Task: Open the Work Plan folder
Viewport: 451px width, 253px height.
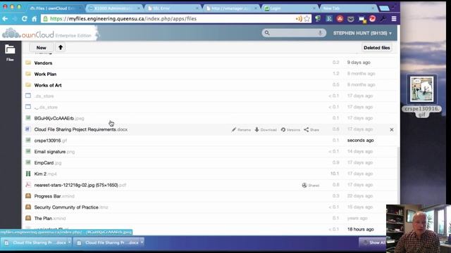Action: pyautogui.click(x=45, y=74)
